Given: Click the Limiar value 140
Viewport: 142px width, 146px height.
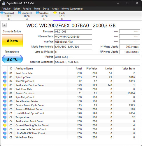Looking at the screenshot, I should (x=110, y=85).
